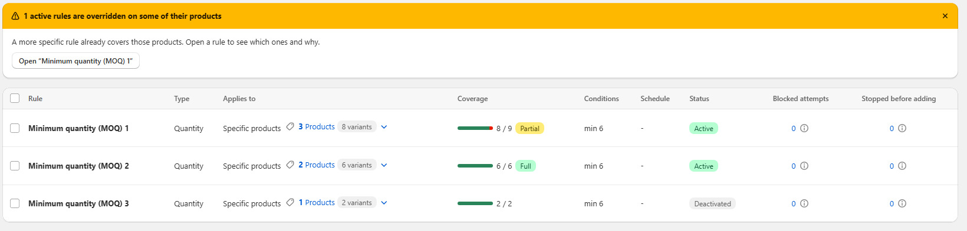The height and width of the screenshot is (231, 967).
Task: Click blocked attempts info icon for MOQ 3
Action: pos(804,203)
